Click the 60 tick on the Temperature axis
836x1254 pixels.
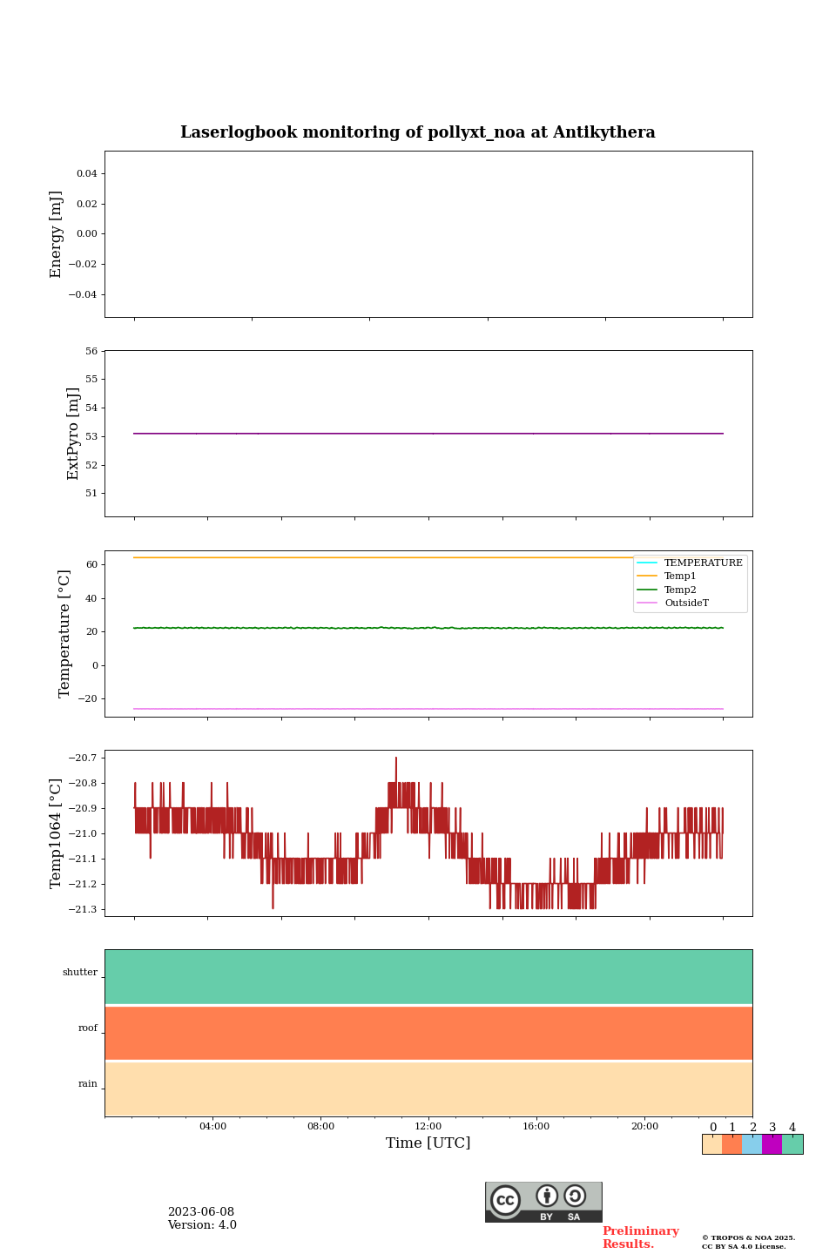click(x=91, y=565)
